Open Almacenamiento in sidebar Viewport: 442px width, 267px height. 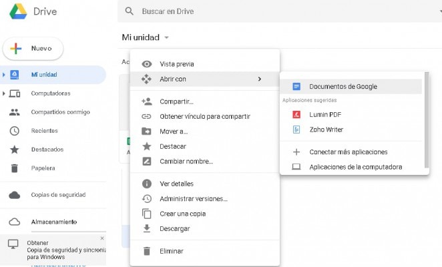tap(53, 222)
